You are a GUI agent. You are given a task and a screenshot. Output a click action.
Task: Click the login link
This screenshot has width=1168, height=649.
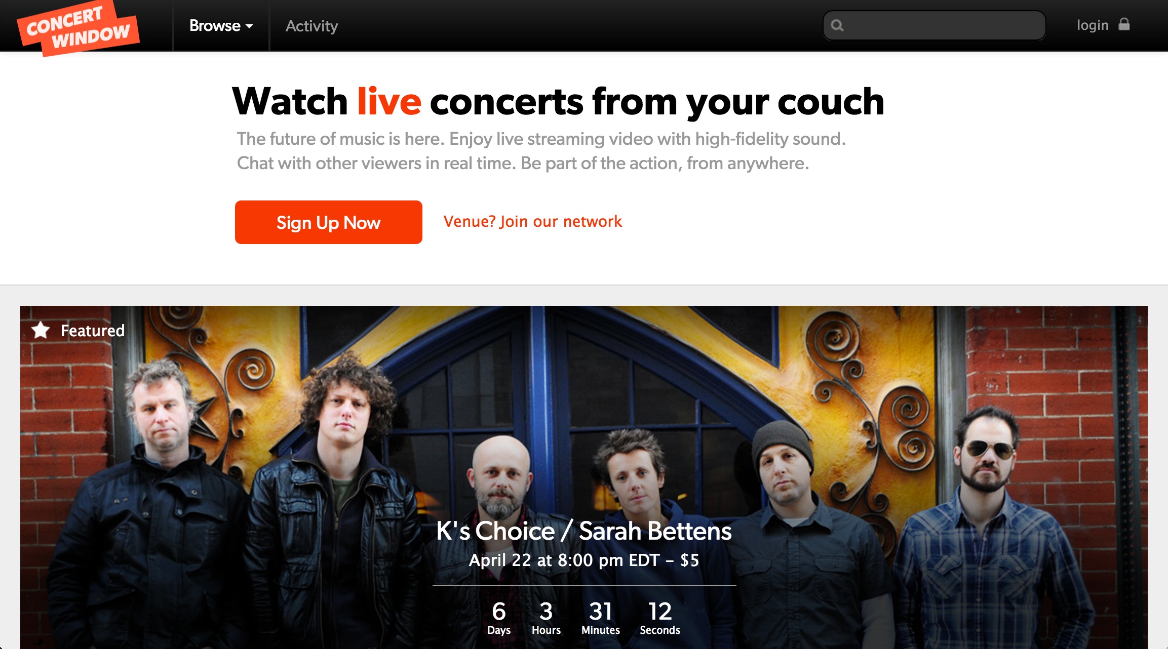tap(1093, 25)
